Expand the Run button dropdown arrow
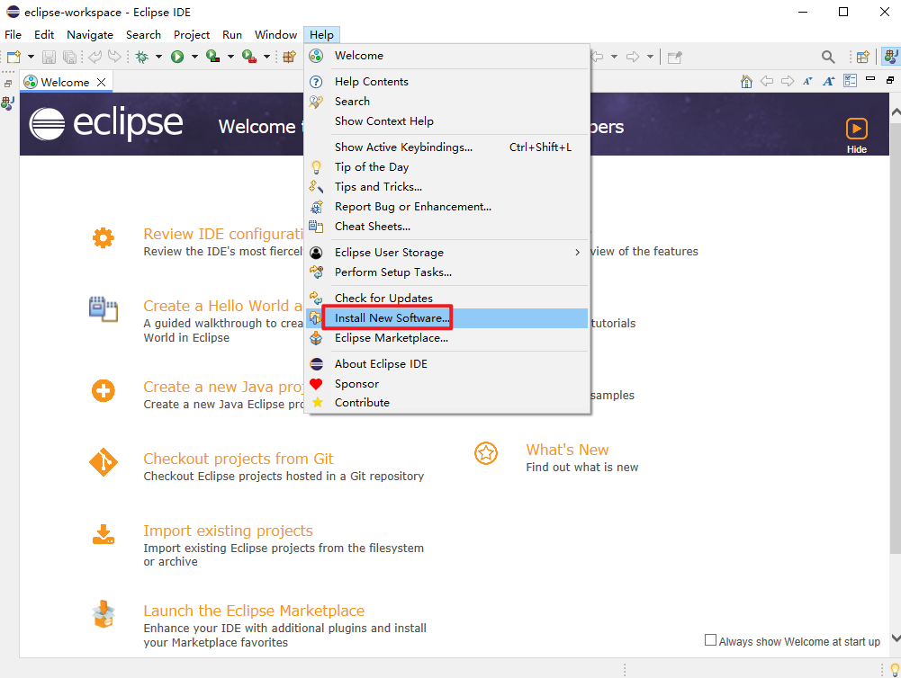 coord(194,57)
